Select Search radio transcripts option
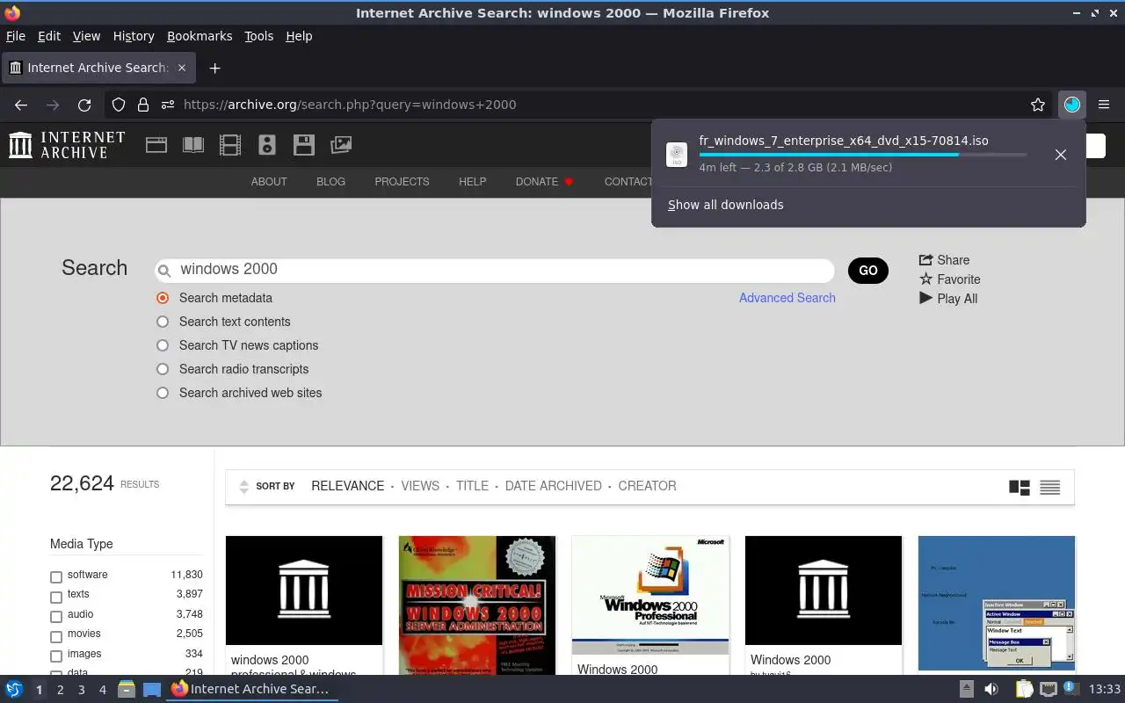The width and height of the screenshot is (1125, 703). (x=163, y=369)
